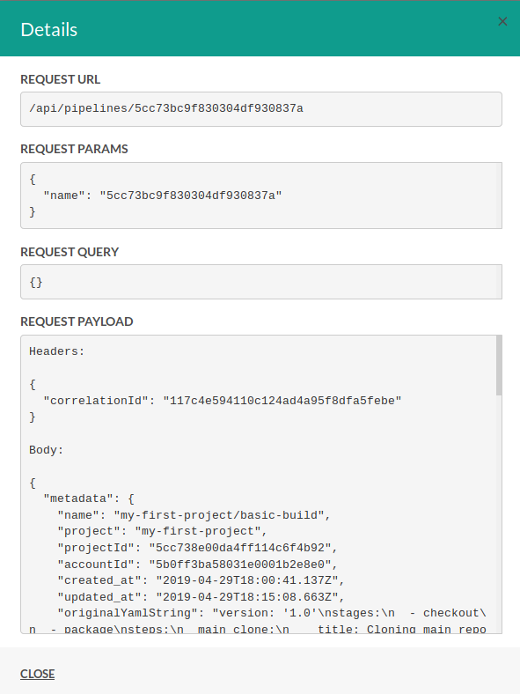Click the accountId line in payload
520x694 pixels.
197,565
